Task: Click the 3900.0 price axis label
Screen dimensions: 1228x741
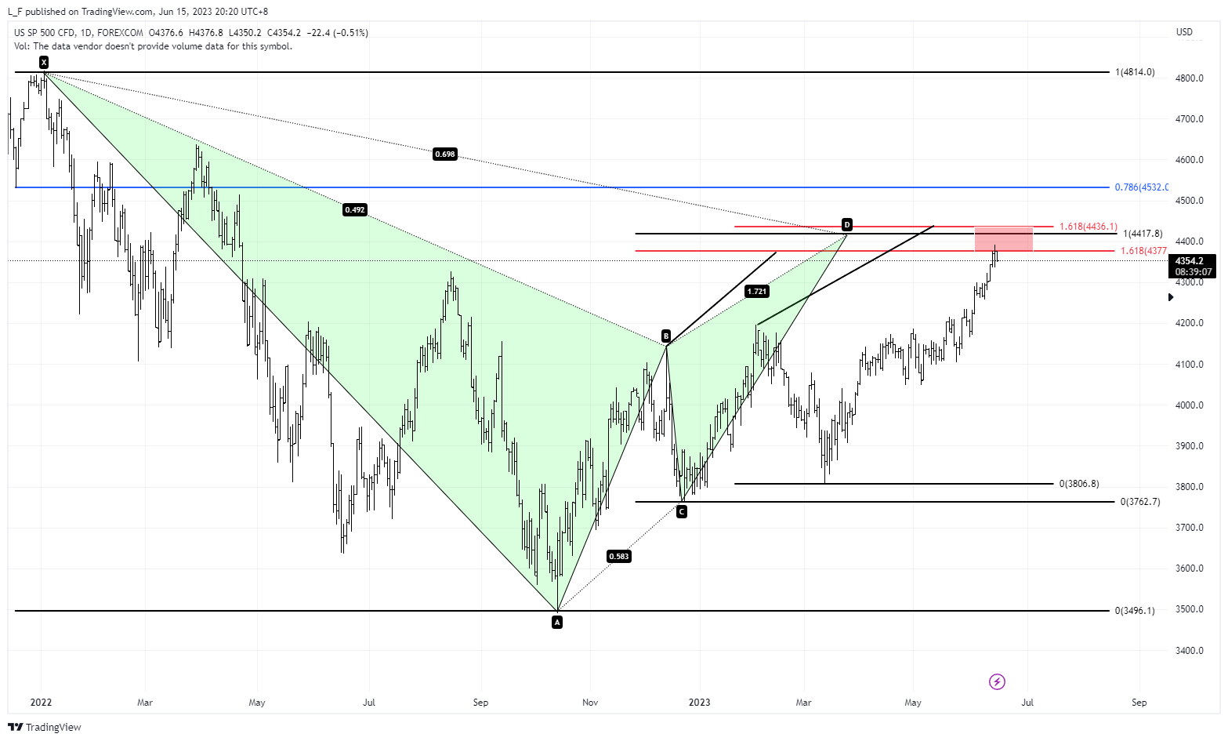Action: click(1190, 446)
